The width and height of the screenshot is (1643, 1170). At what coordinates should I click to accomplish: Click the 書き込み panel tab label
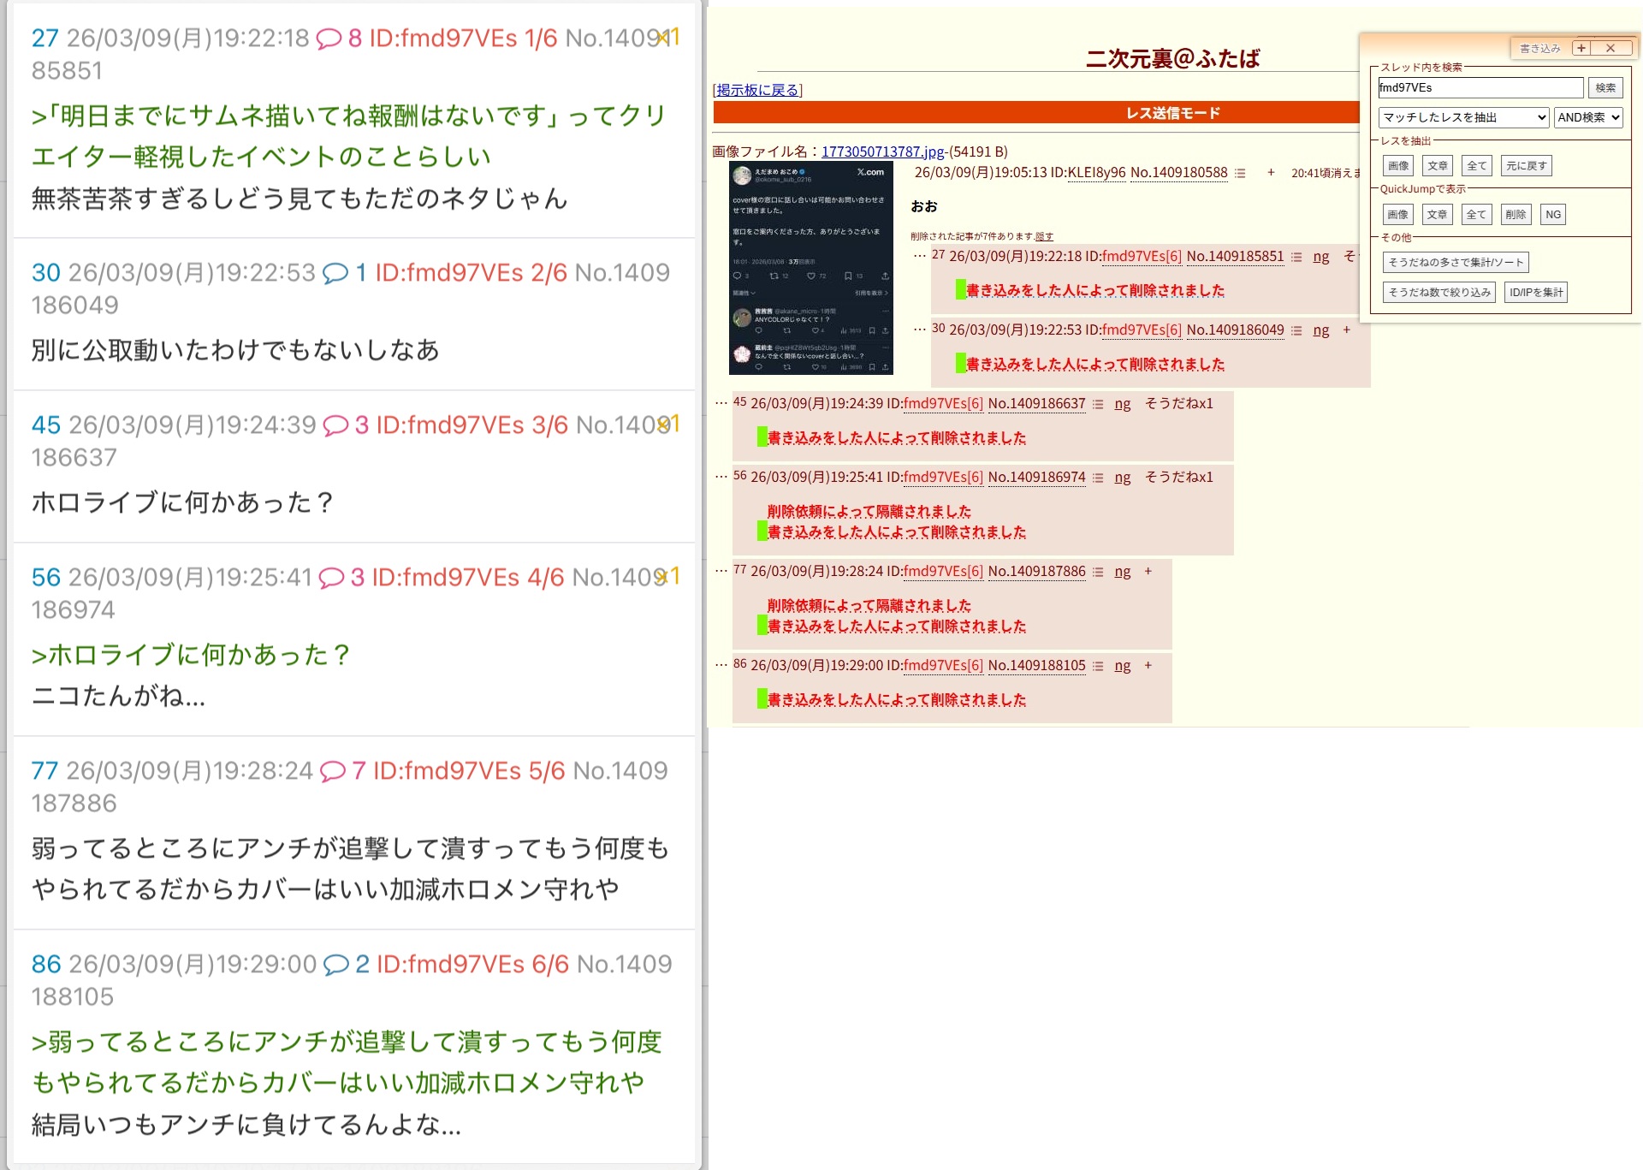[x=1539, y=49]
